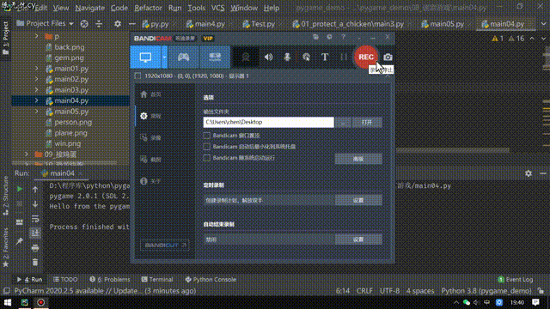
Task: Expand the main01.py tree node
Action: [36, 69]
